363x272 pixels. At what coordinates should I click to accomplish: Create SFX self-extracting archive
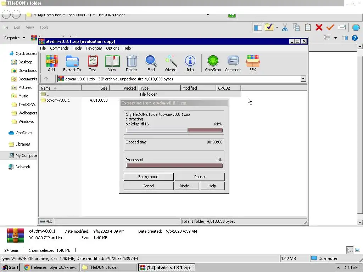click(x=252, y=63)
